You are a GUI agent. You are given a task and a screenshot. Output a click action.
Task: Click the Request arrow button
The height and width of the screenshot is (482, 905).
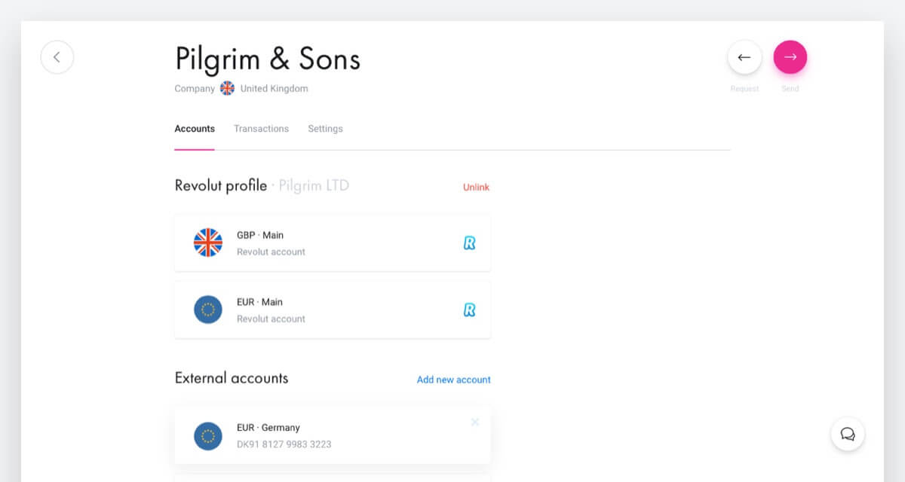tap(744, 57)
